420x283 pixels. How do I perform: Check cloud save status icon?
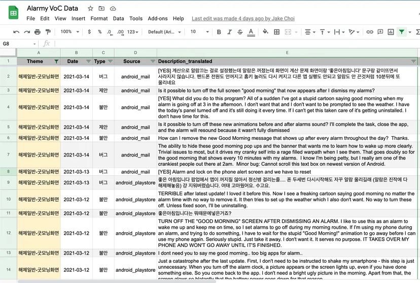tap(113, 9)
